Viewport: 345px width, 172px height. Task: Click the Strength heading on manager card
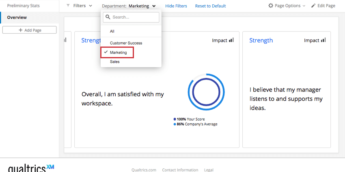point(261,40)
